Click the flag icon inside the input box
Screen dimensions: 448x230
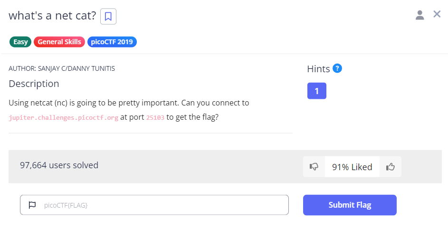32,205
